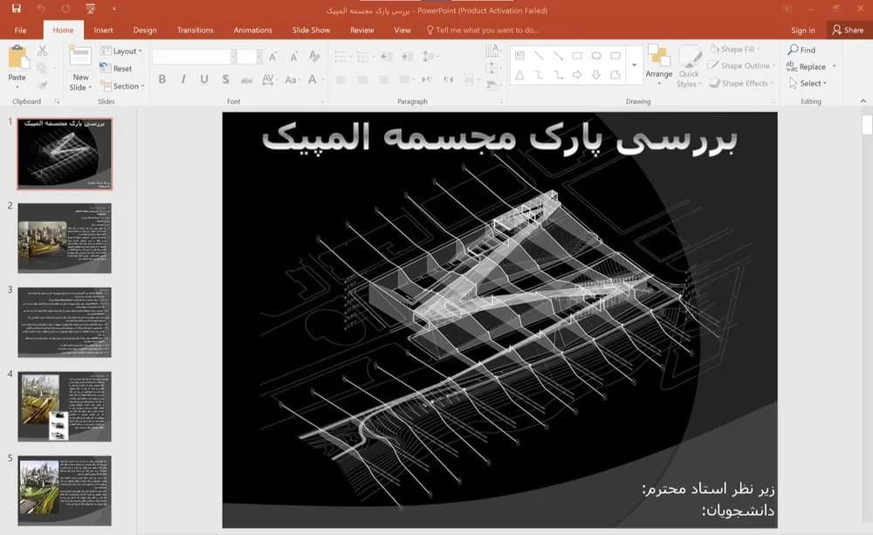Click the Format Painter brush icon

pyautogui.click(x=42, y=86)
